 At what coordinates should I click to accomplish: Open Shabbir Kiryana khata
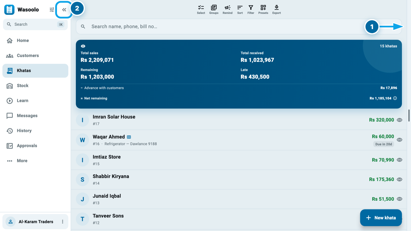click(x=239, y=180)
